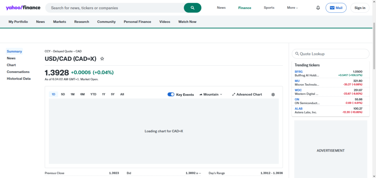Add USD/CAD to watchlist via star icon
Image resolution: width=376 pixels, height=178 pixels.
pos(102,59)
